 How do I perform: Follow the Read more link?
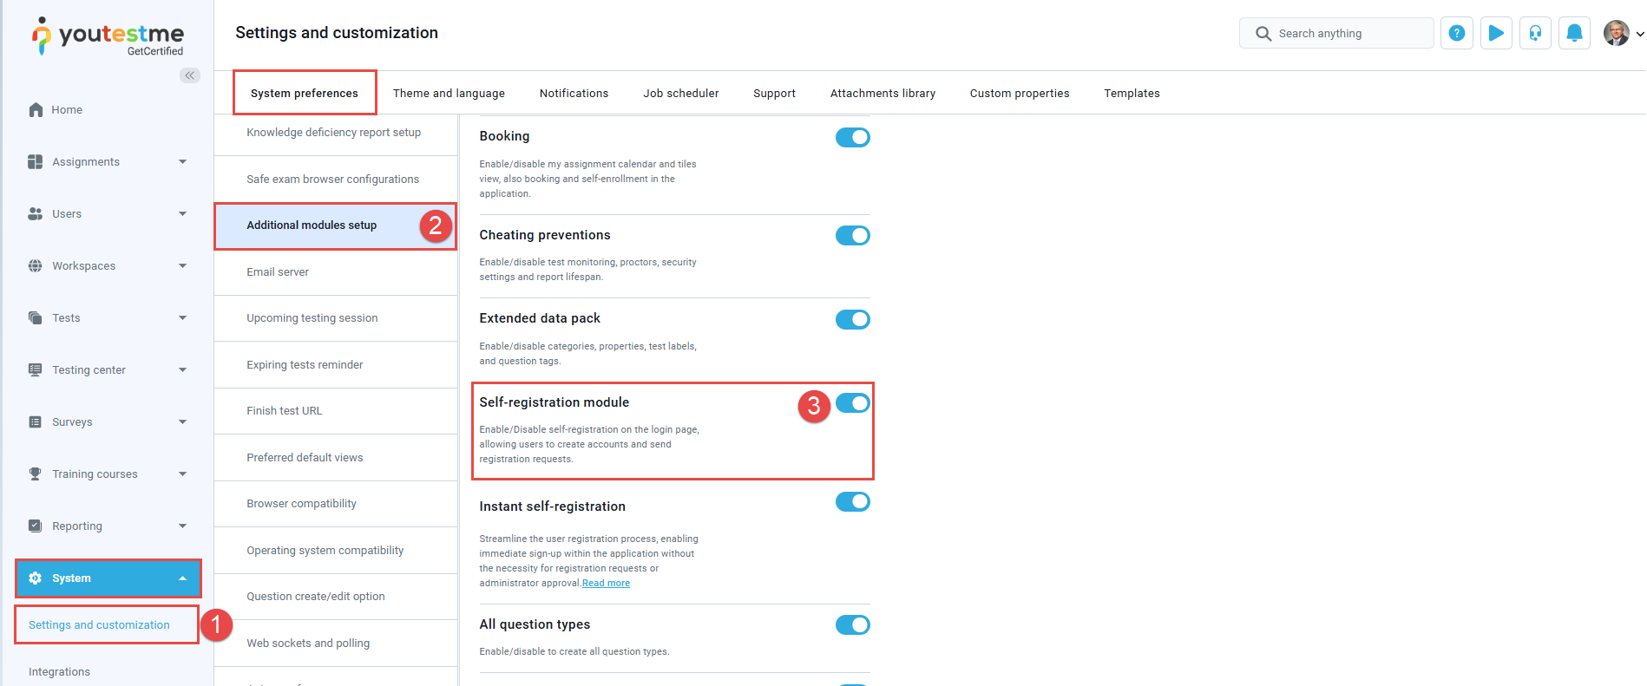coord(606,583)
